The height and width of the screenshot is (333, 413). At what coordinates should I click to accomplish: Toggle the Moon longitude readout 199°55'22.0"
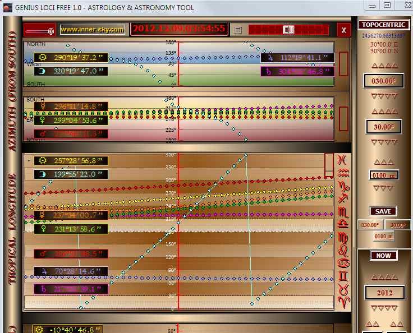pyautogui.click(x=71, y=174)
